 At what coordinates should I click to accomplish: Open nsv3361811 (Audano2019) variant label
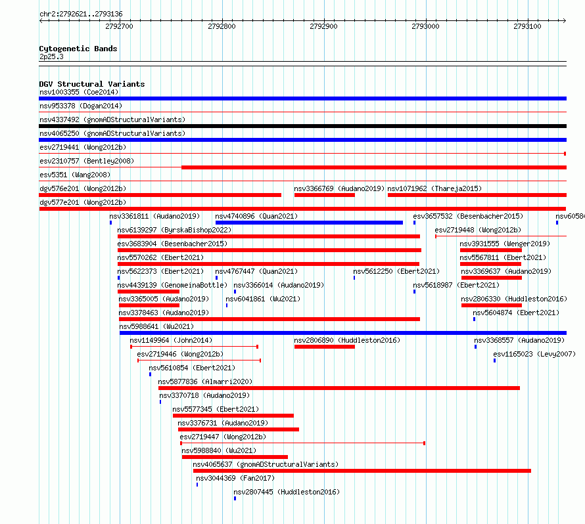click(x=154, y=216)
